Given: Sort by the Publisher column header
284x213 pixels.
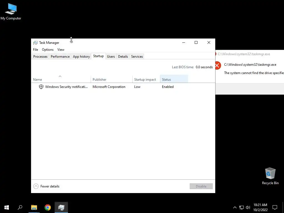Looking at the screenshot, I should (x=111, y=79).
